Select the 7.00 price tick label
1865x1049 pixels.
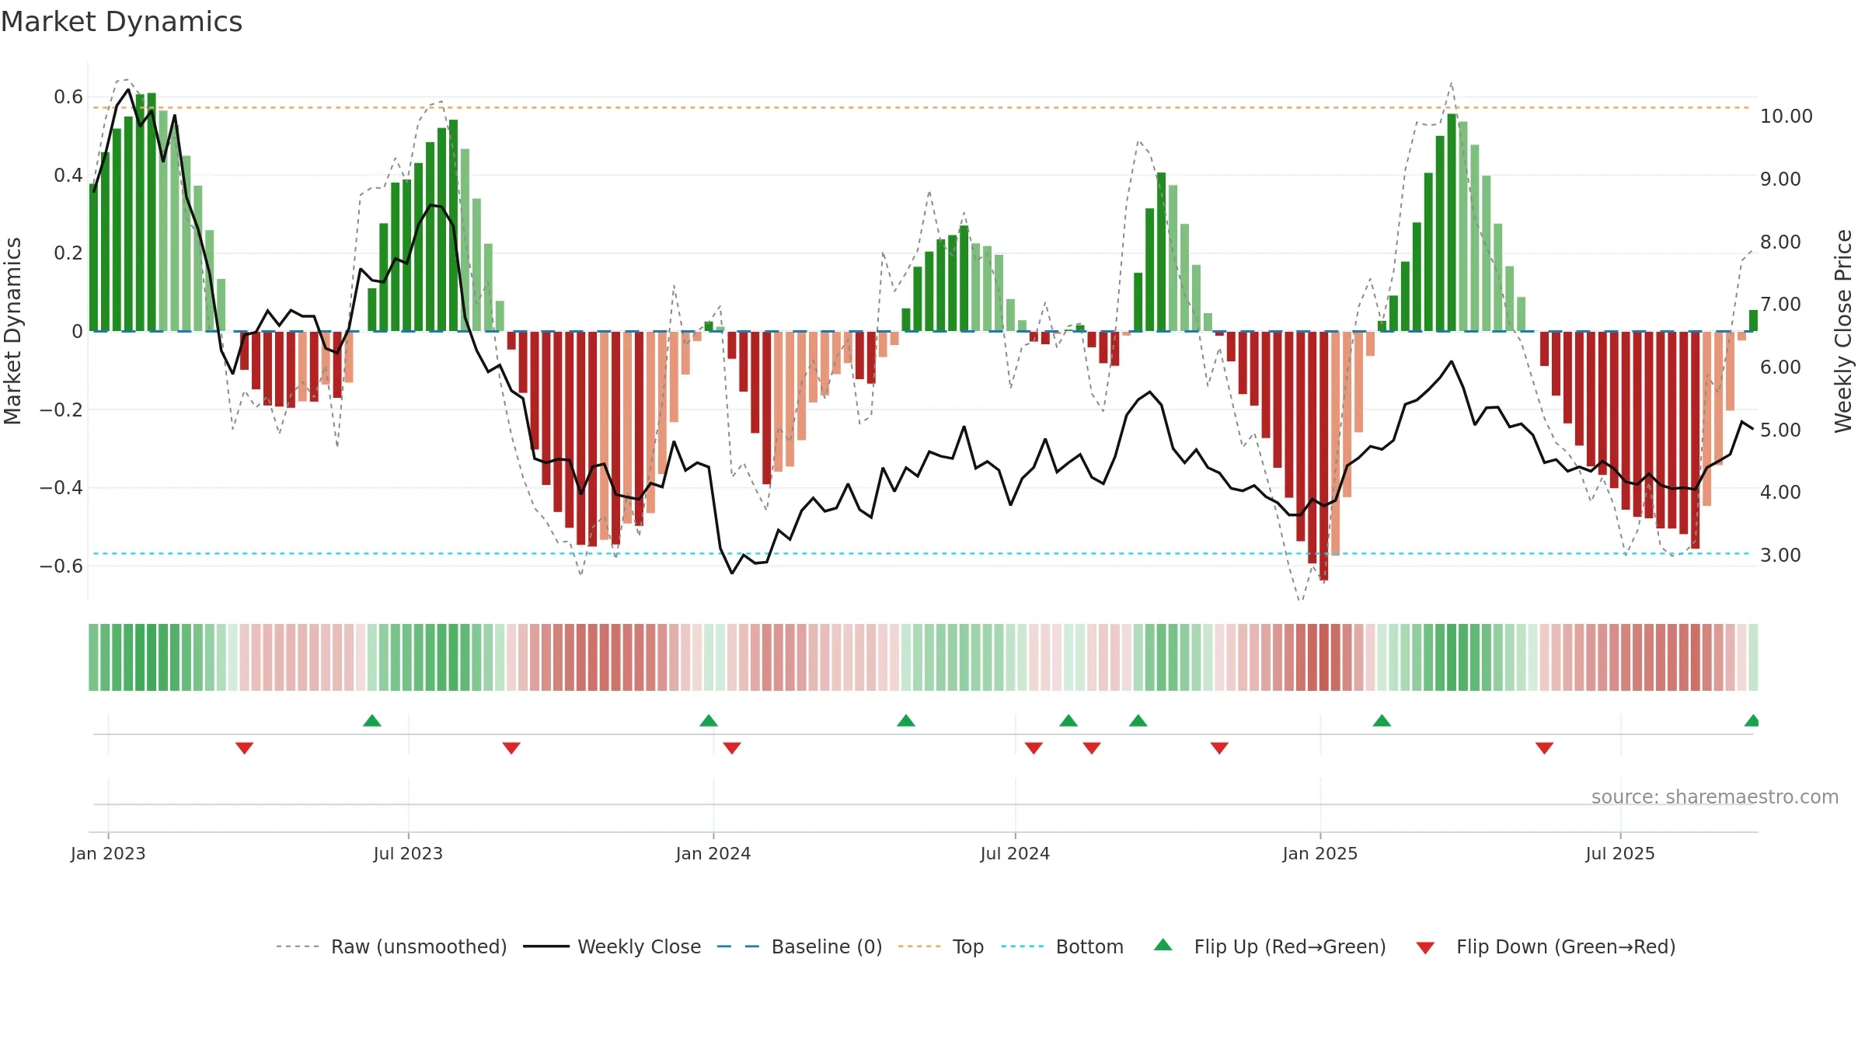(x=1780, y=305)
